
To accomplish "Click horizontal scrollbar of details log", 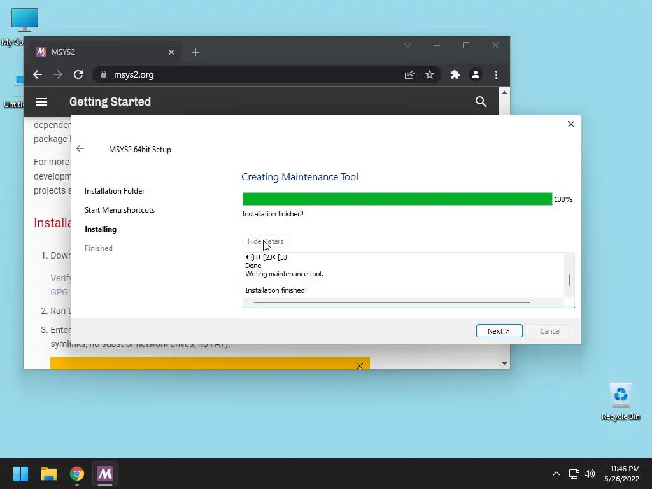I will pos(392,302).
